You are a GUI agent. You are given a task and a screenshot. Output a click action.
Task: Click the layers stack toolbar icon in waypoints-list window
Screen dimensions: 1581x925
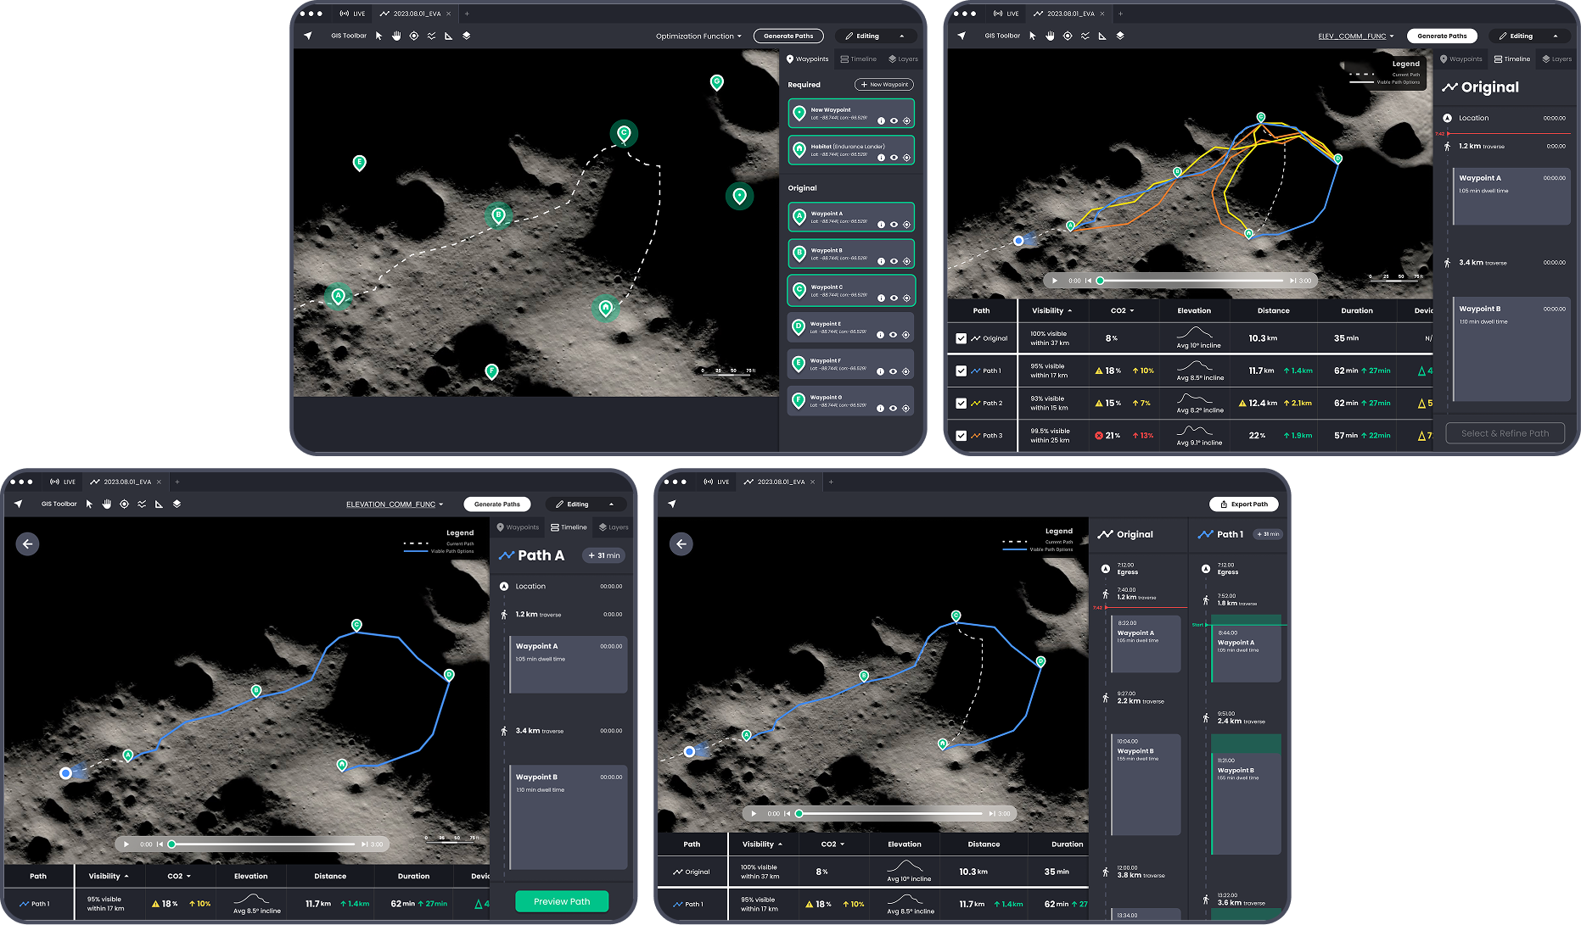click(x=466, y=36)
